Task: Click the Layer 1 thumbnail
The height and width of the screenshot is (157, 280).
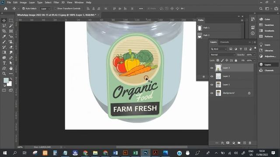Action: pyautogui.click(x=218, y=85)
